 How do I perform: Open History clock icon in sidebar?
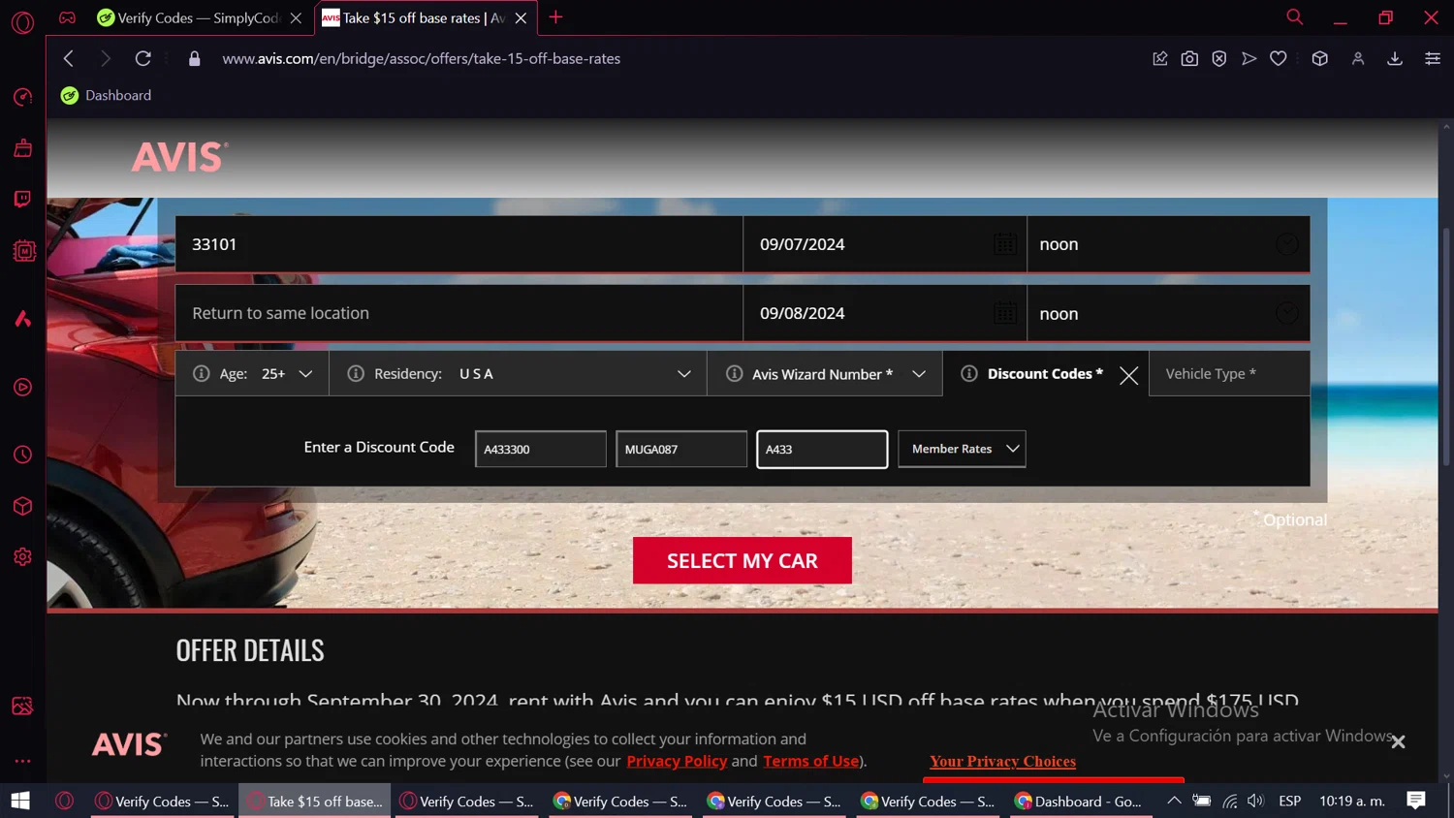pos(22,455)
